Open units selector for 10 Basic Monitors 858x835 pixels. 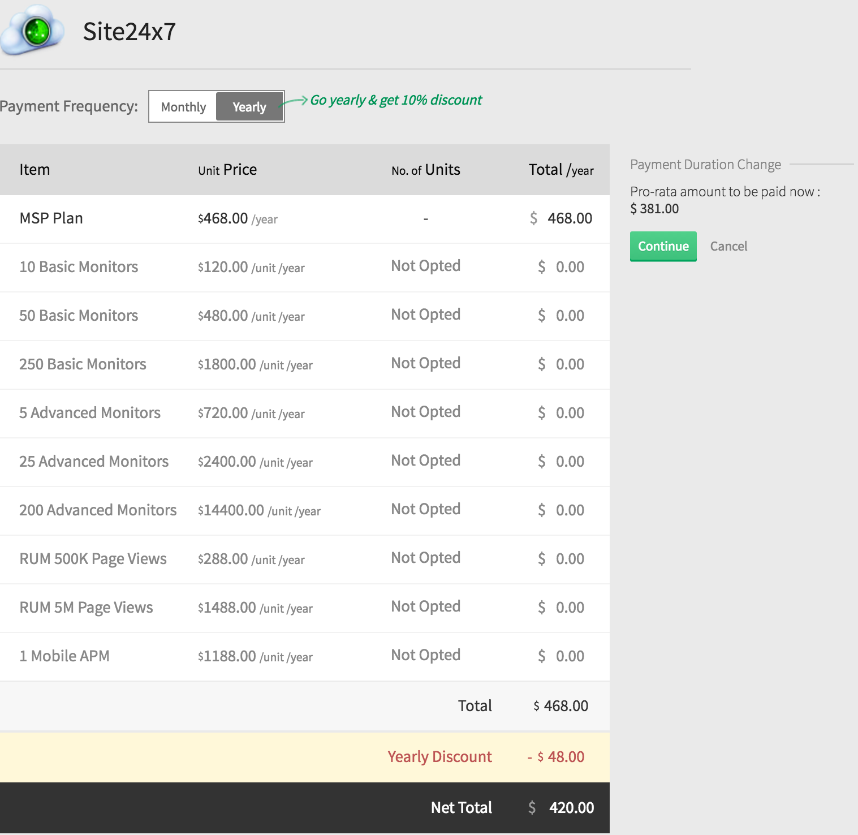[425, 266]
